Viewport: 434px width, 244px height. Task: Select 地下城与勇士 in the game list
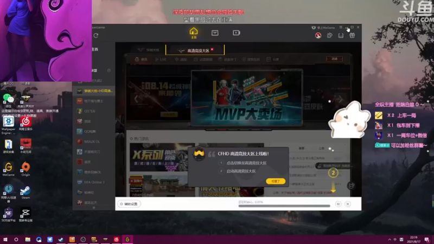tap(94, 101)
